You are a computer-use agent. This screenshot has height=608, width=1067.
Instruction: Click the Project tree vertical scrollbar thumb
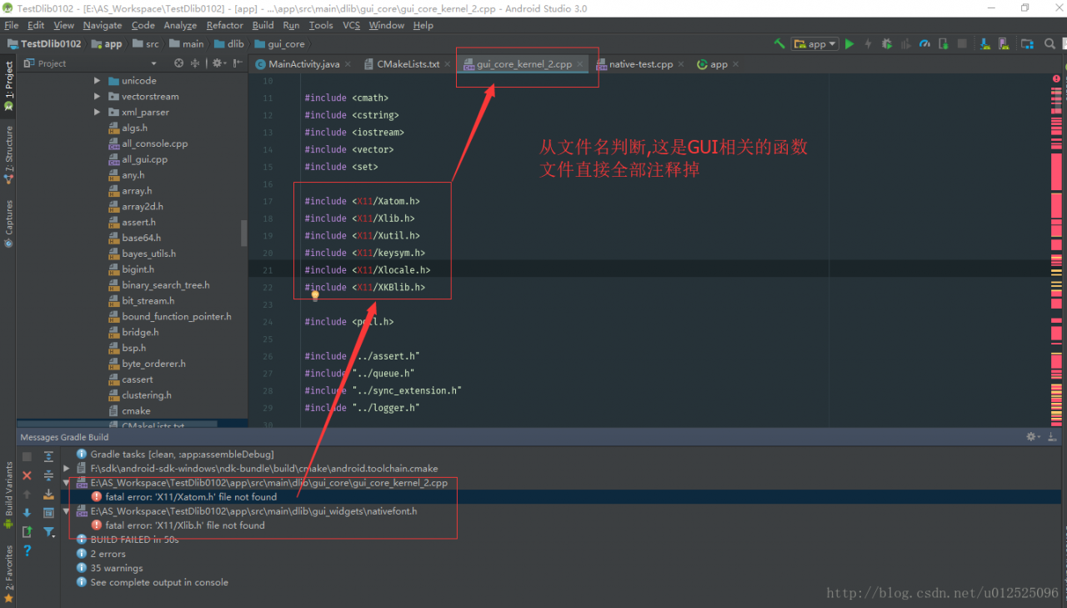(x=244, y=234)
